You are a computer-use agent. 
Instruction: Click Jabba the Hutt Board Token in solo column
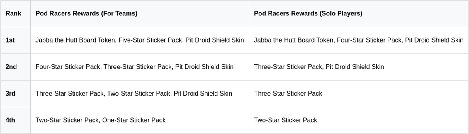pos(294,40)
